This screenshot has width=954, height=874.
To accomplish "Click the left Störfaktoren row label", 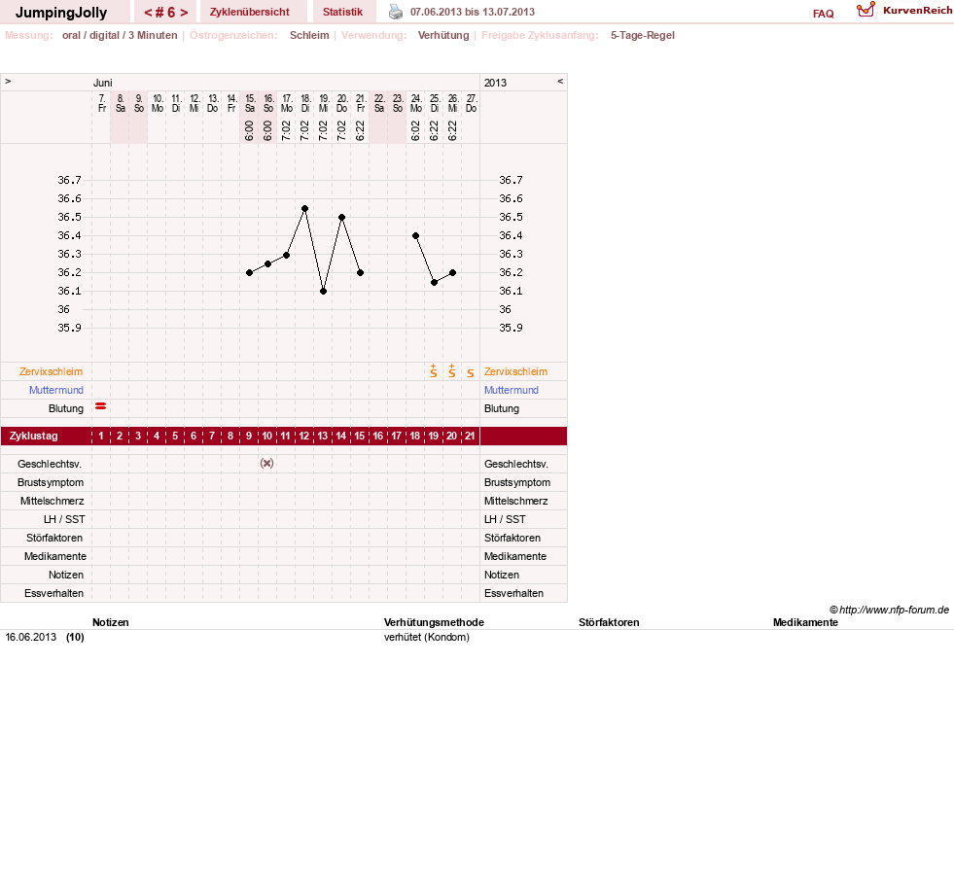I will coord(54,538).
